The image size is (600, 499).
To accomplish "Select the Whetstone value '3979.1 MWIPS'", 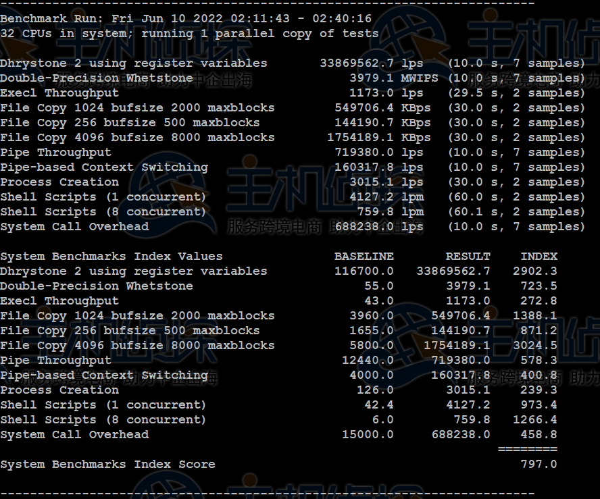I will click(394, 78).
